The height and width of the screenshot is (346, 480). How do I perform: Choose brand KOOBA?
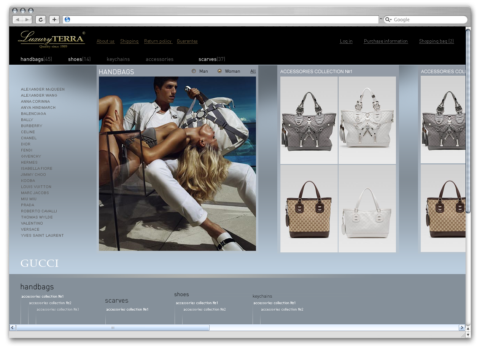click(x=28, y=180)
